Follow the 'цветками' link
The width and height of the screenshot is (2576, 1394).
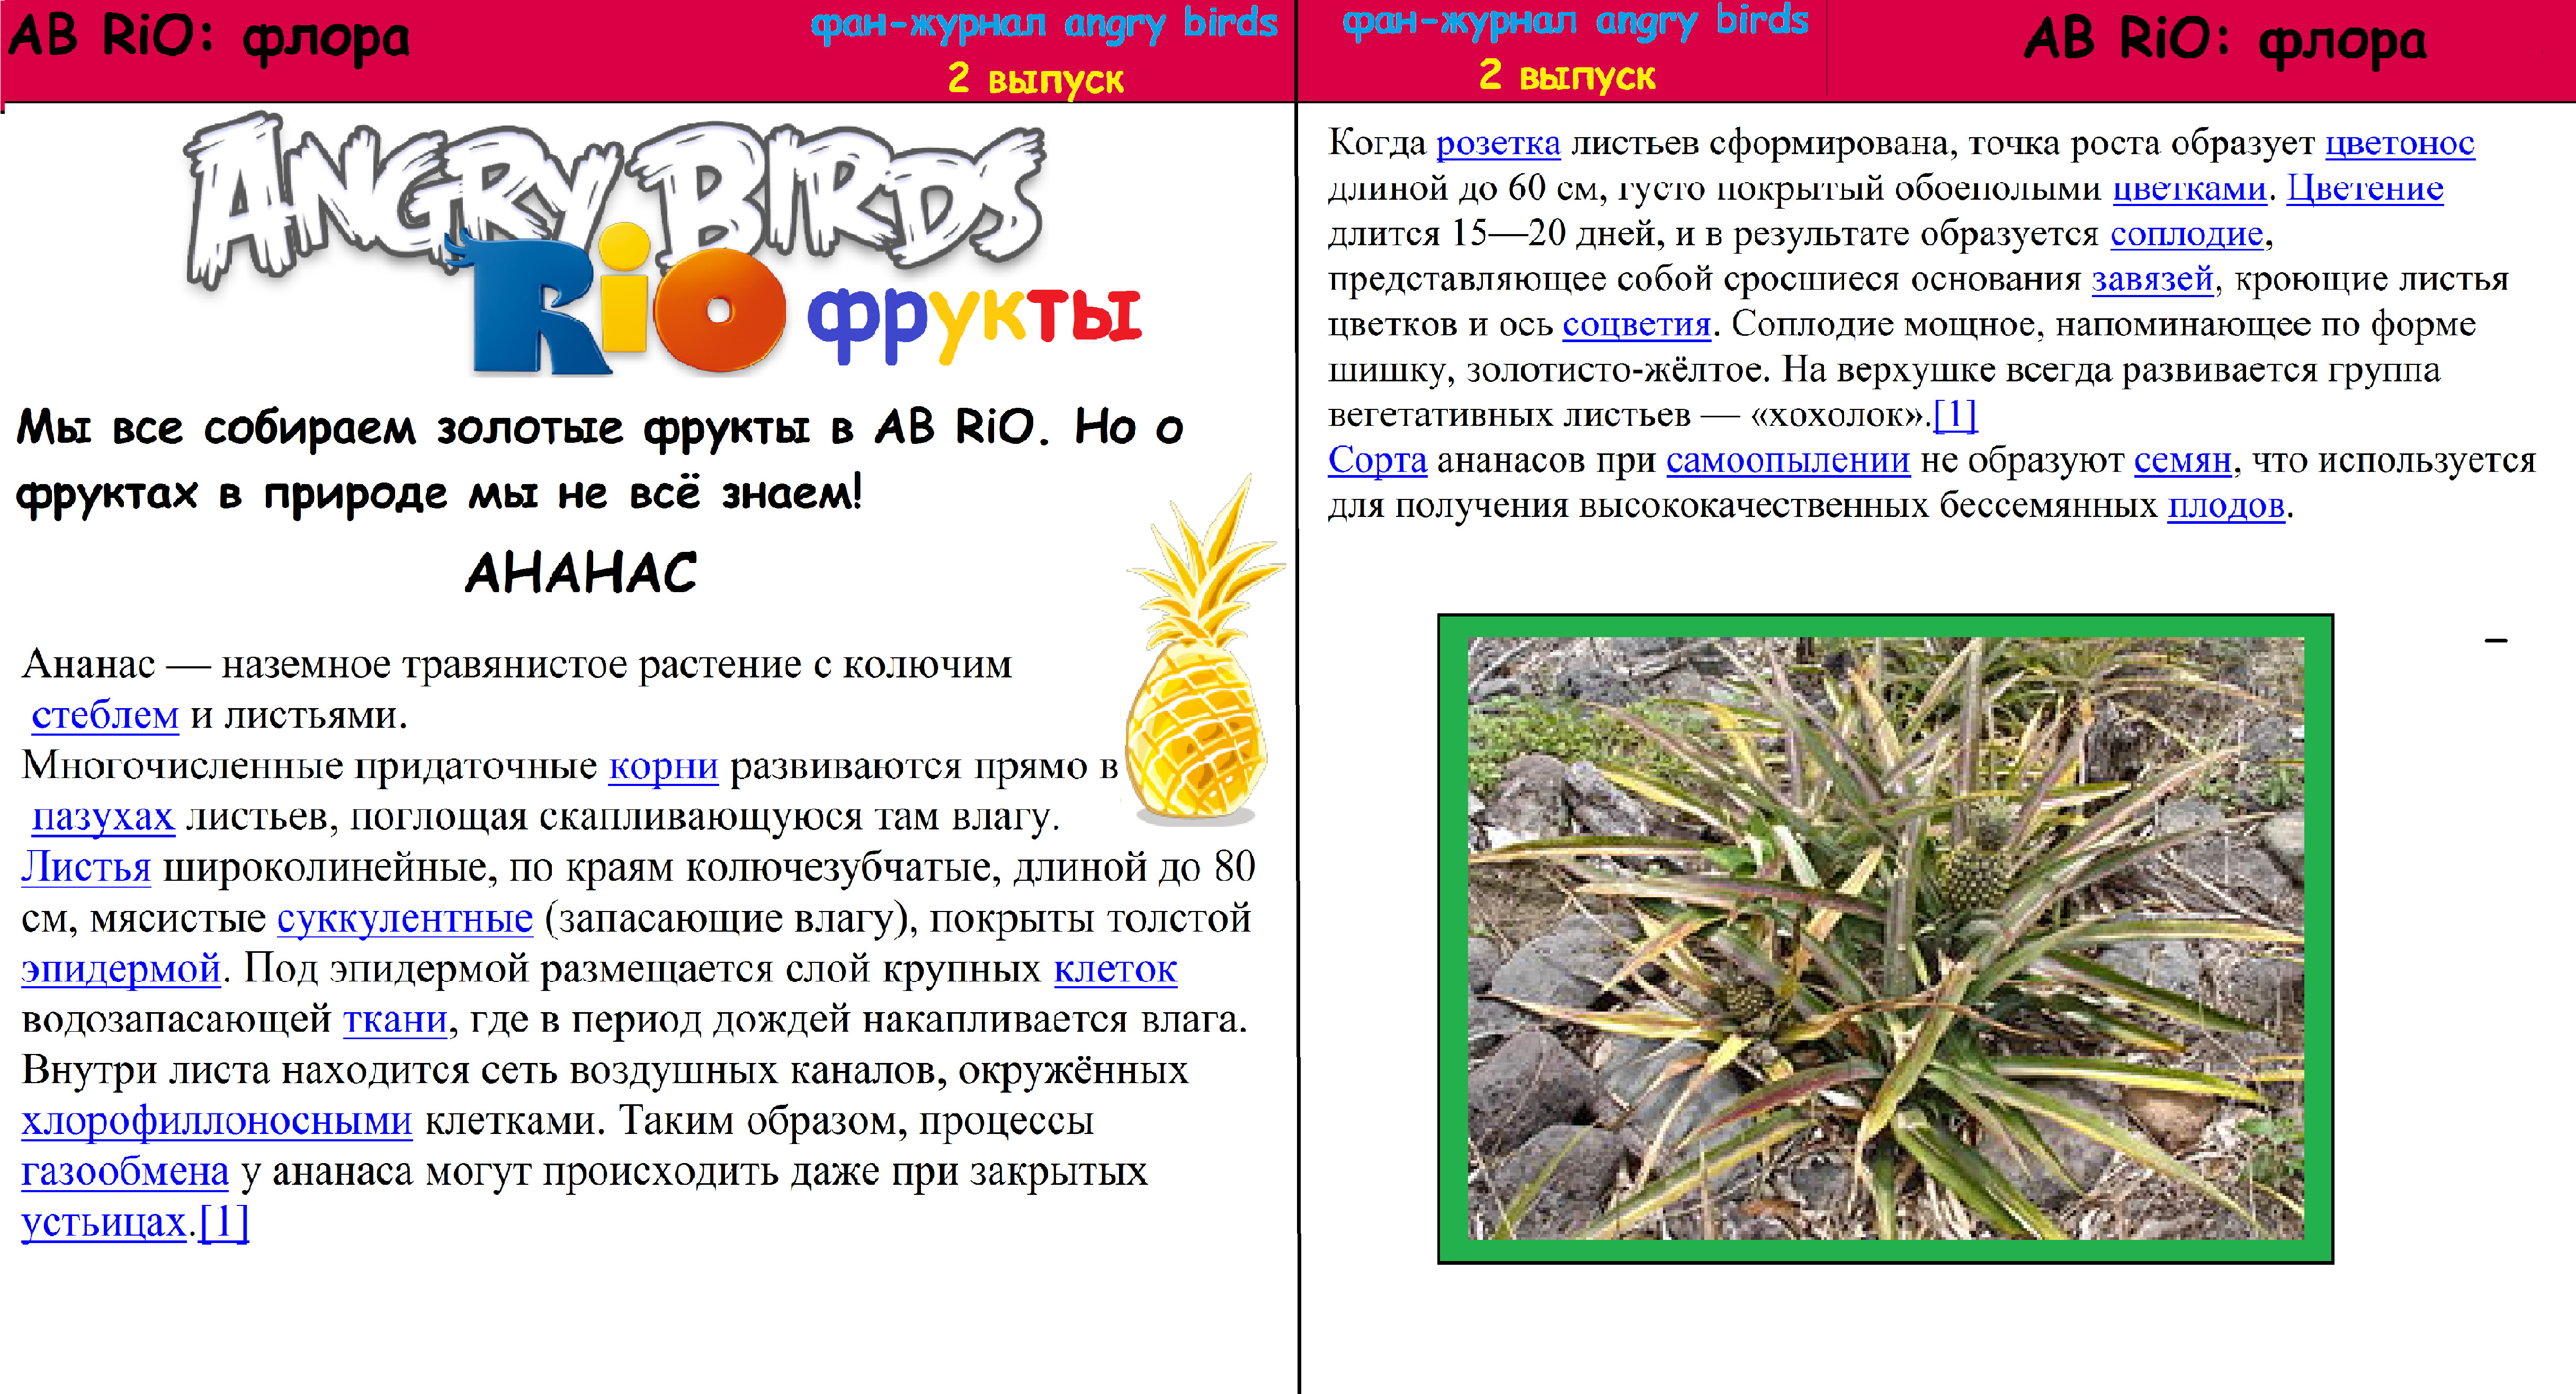(x=2189, y=189)
